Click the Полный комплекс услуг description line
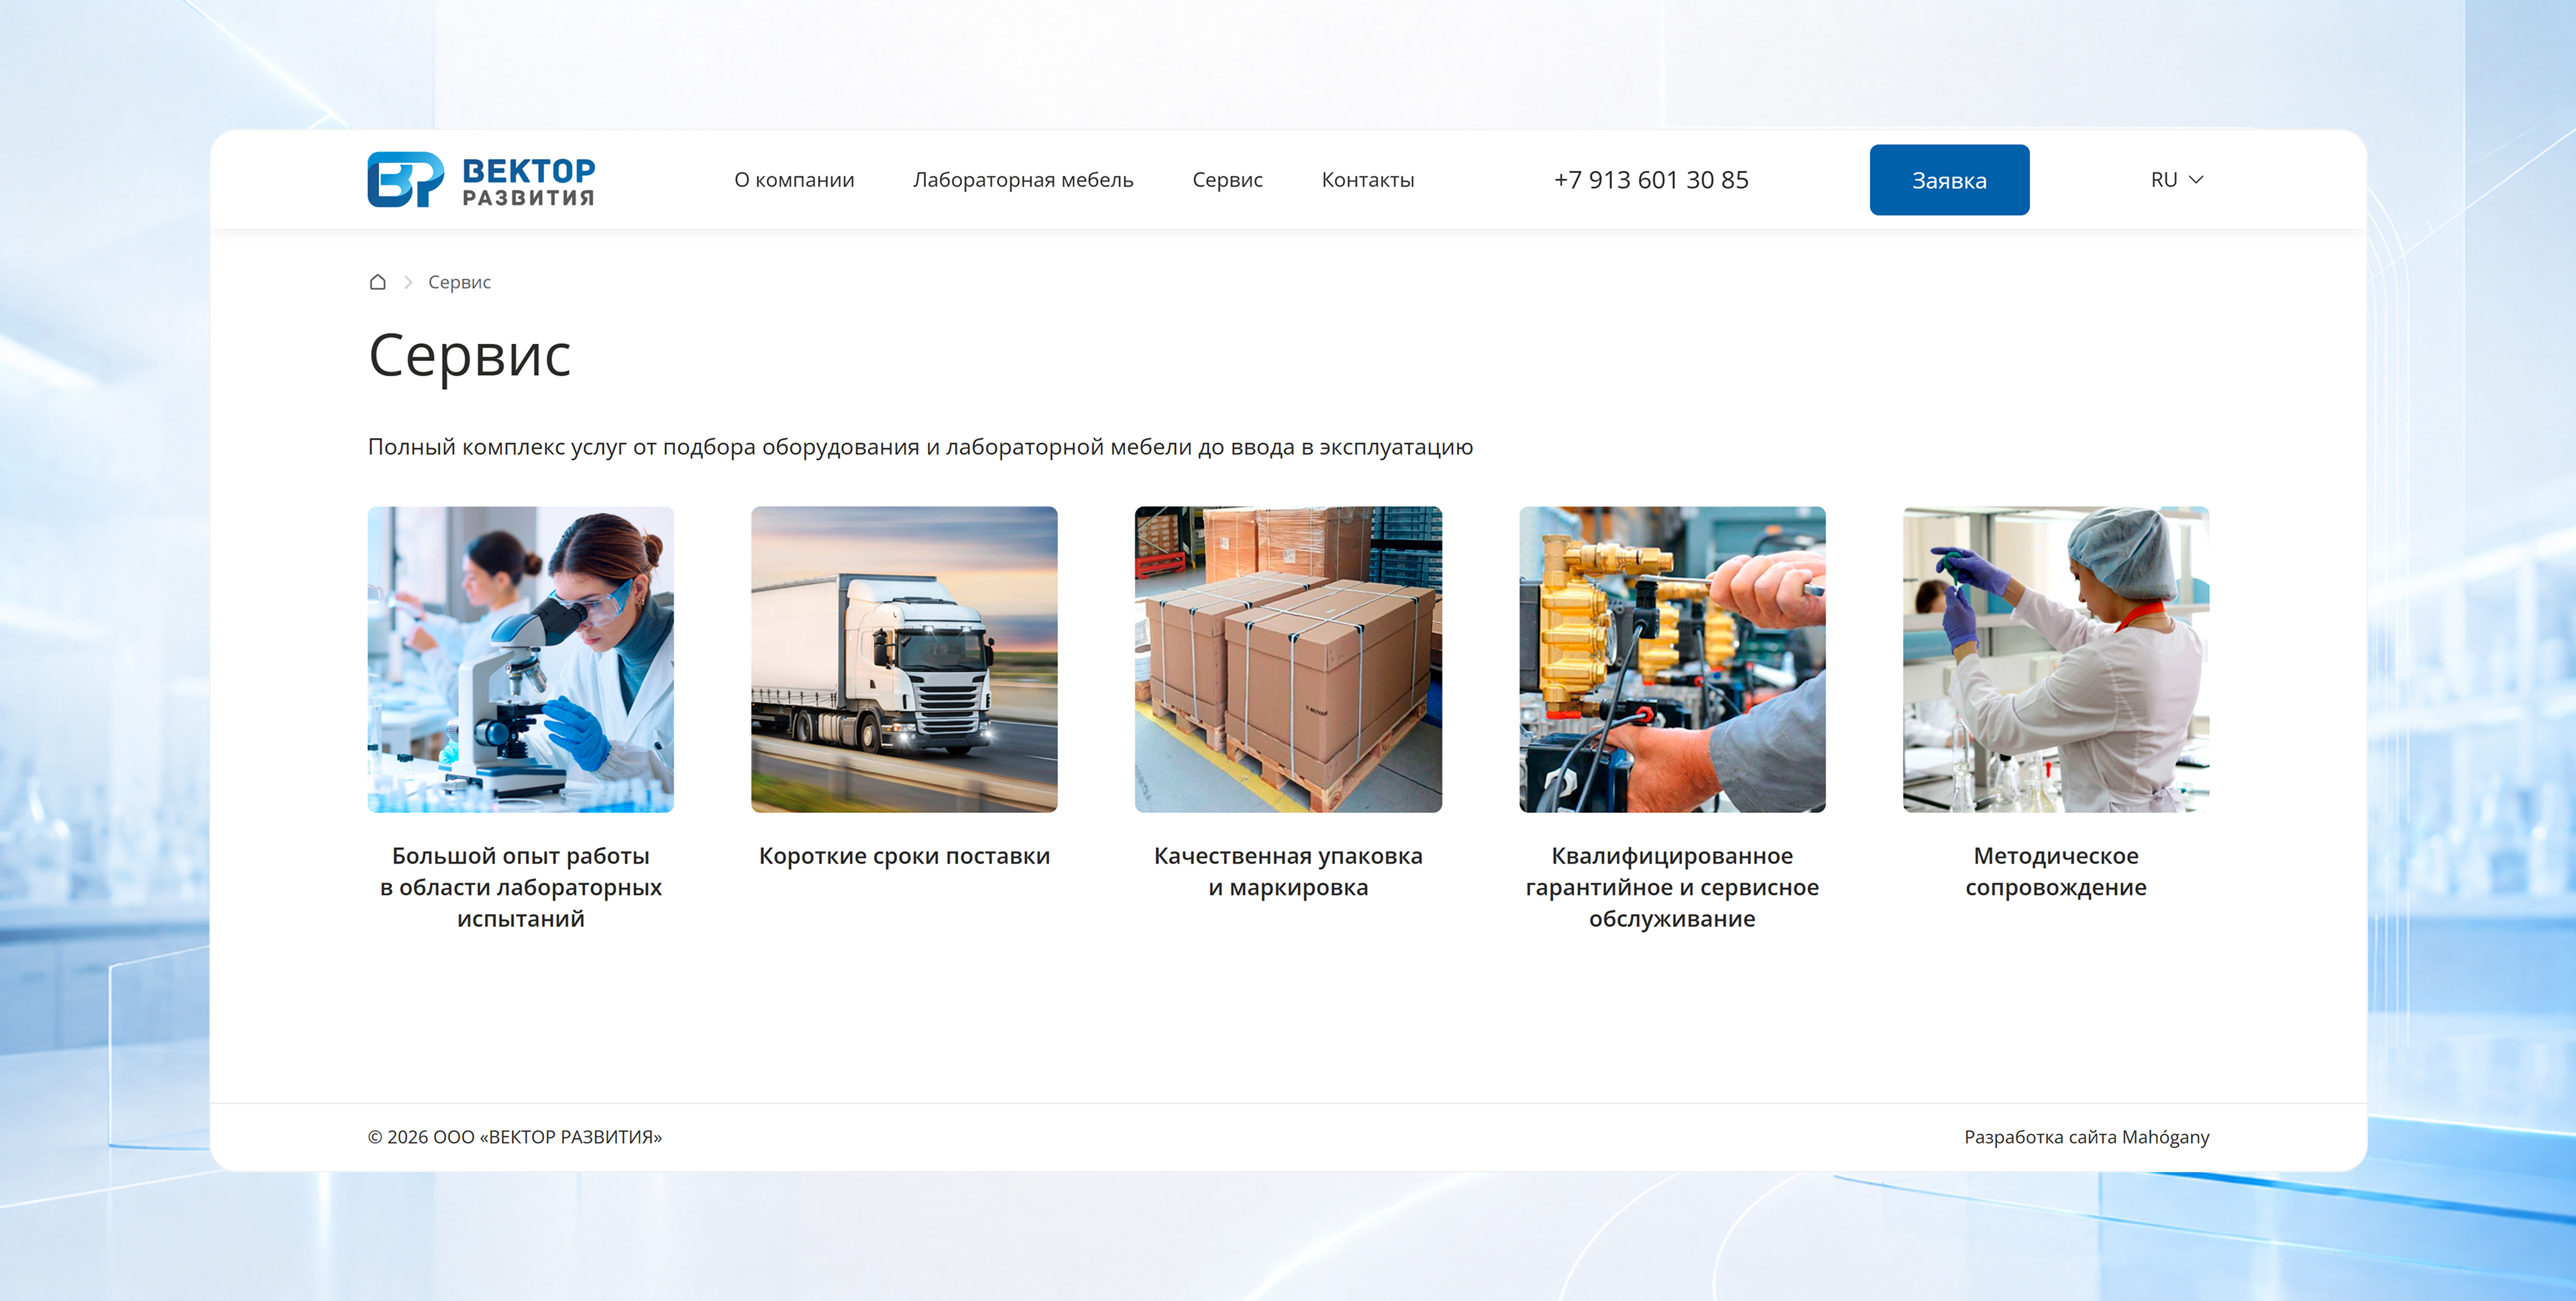The height and width of the screenshot is (1301, 2576). (920, 447)
